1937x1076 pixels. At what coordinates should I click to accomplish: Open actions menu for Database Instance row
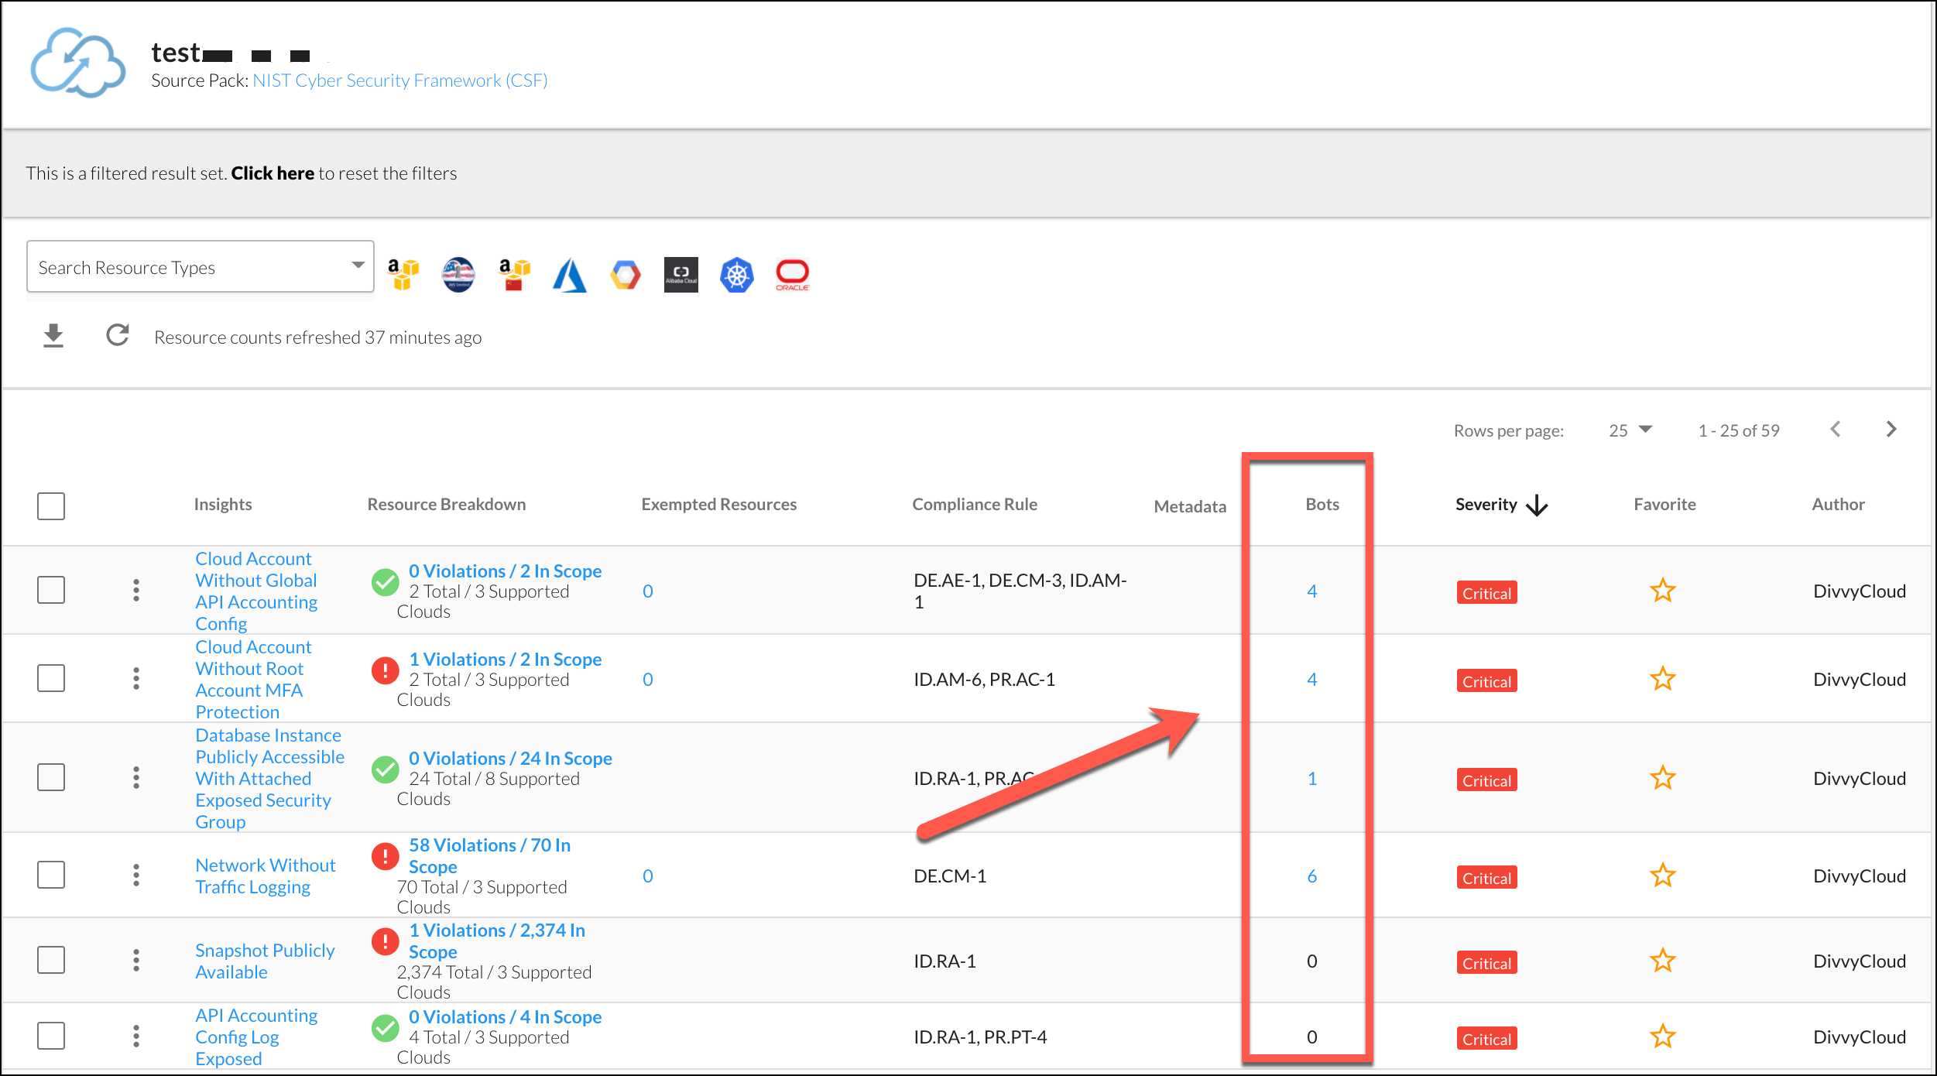(x=136, y=778)
